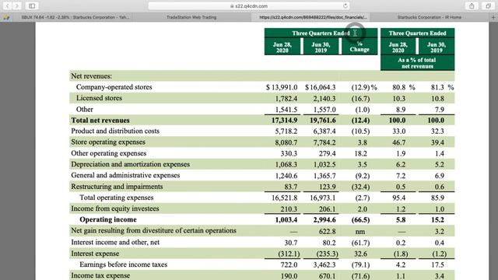Click the (12.4) percent change value
The height and width of the screenshot is (280, 498).
[x=360, y=121]
